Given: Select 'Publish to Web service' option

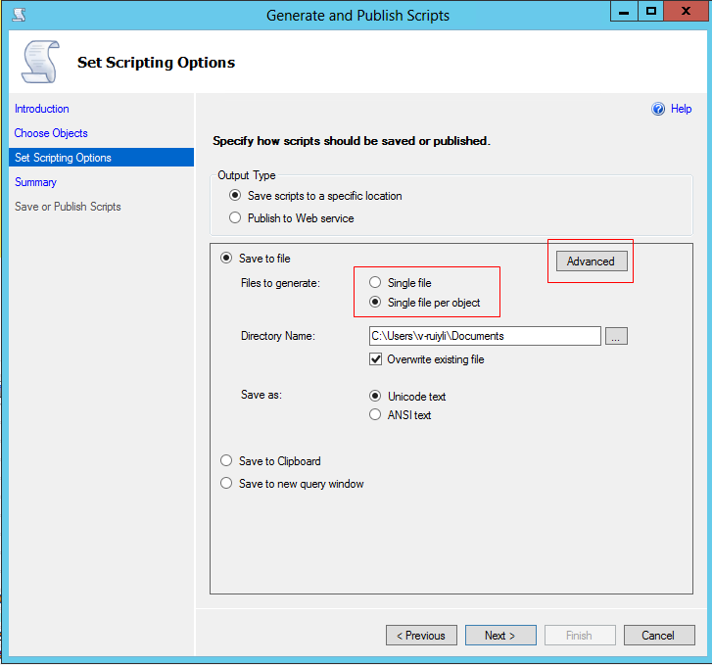Looking at the screenshot, I should pos(235,218).
